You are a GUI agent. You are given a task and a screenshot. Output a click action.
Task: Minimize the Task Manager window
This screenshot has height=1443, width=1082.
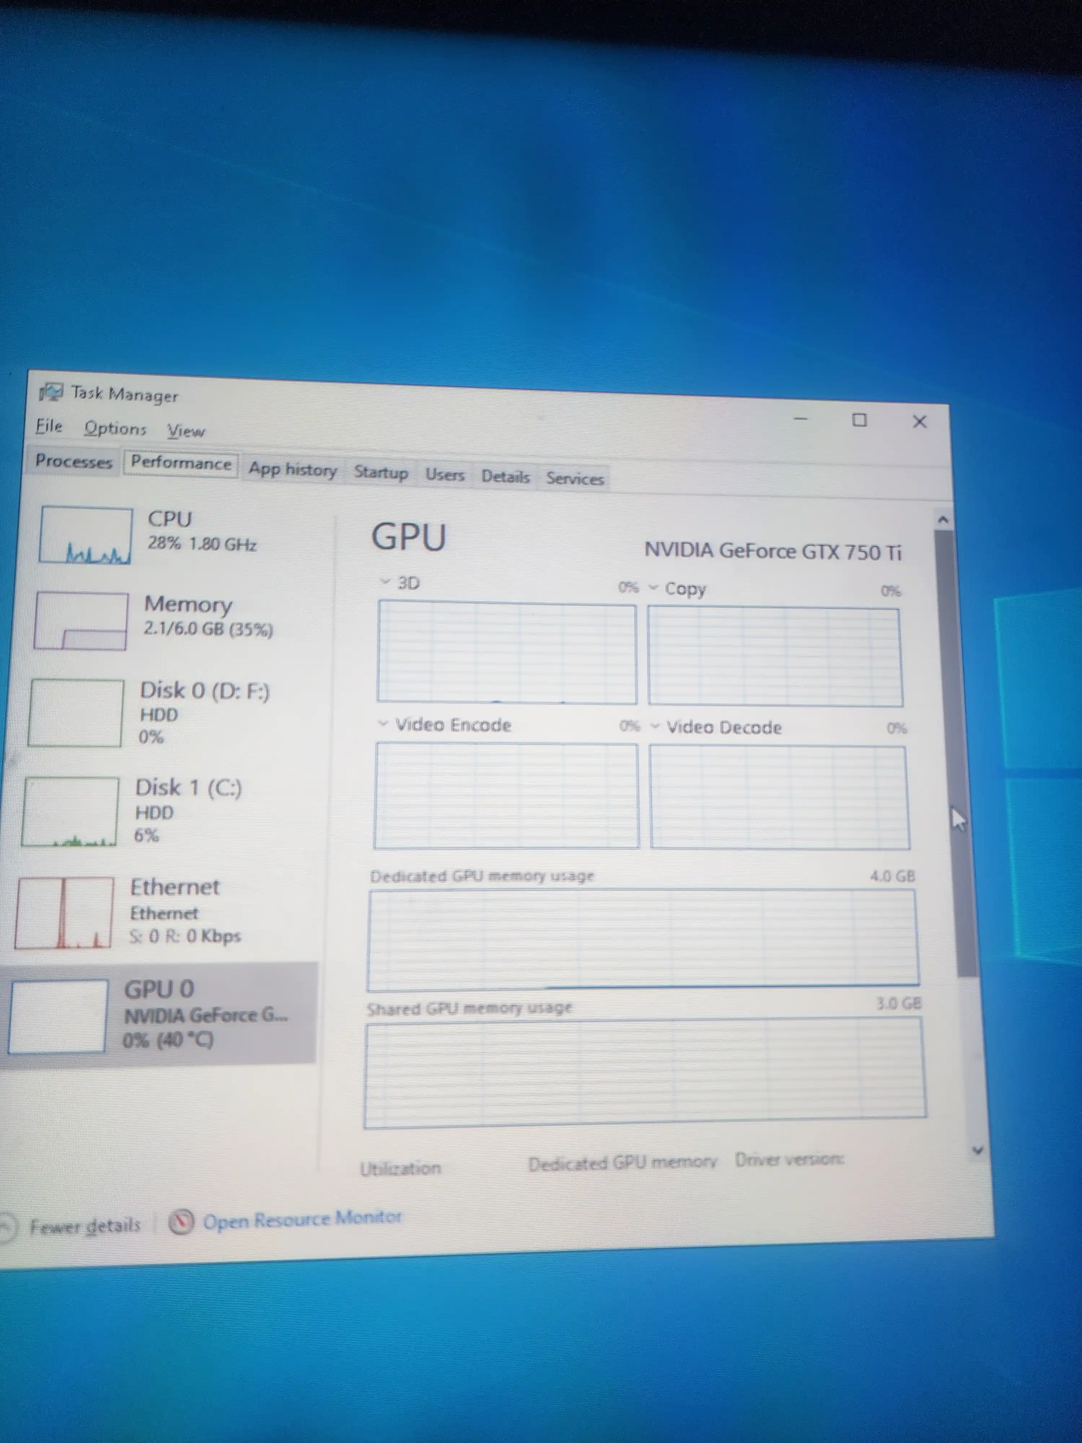[801, 418]
